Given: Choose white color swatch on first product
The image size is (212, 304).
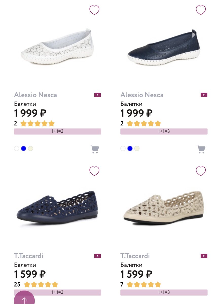Looking at the screenshot, I should (16, 148).
